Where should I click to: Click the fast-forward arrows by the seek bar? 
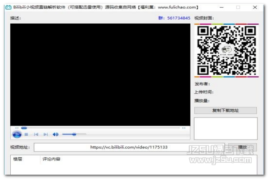(x=184, y=128)
